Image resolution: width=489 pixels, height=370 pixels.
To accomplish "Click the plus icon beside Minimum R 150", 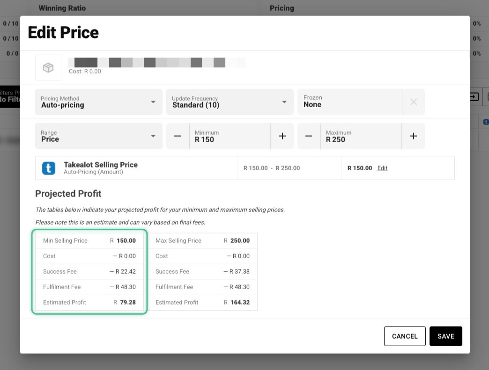I will (x=282, y=136).
